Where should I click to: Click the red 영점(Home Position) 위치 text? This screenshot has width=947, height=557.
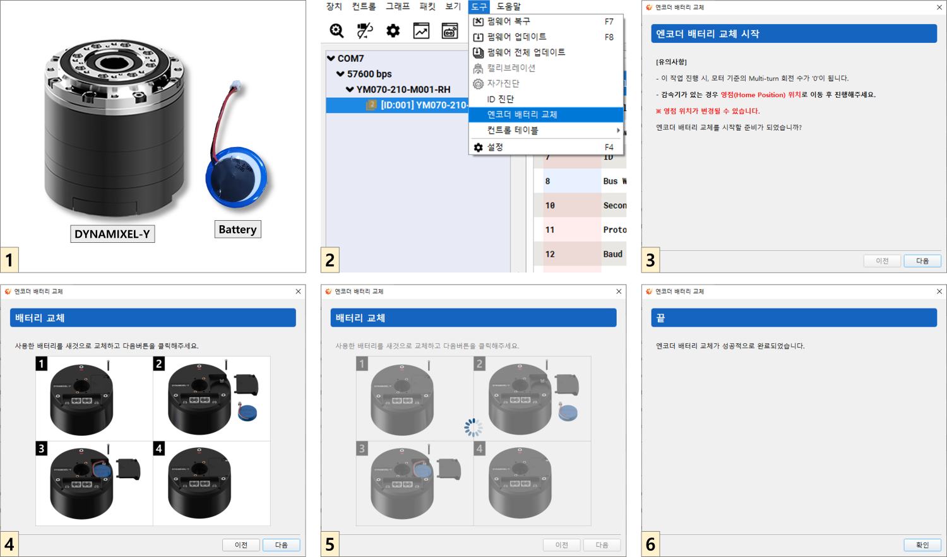(x=761, y=95)
